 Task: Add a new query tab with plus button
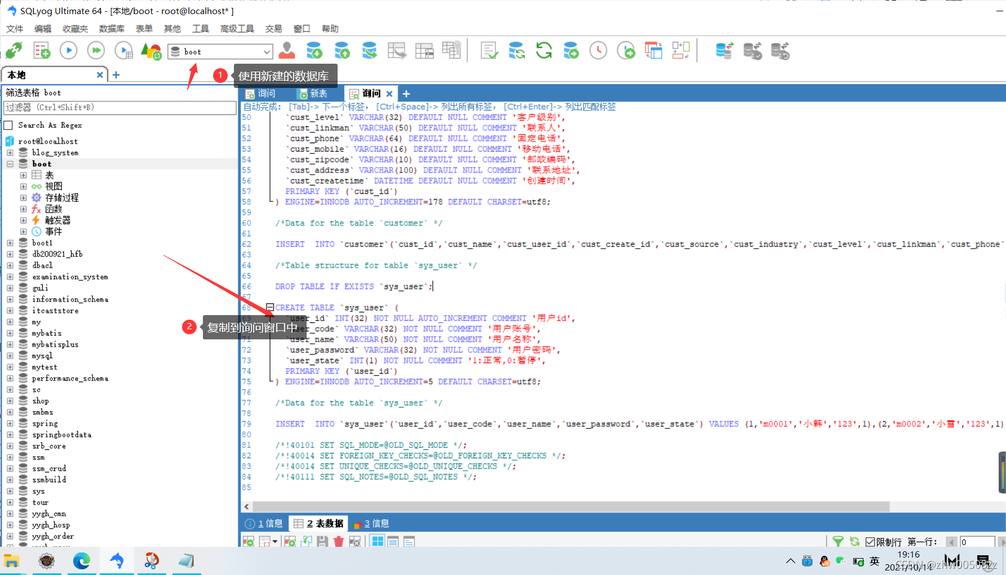tap(406, 94)
